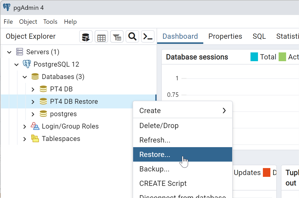Select the PT4 DB label
This screenshot has height=198, width=299.
tap(61, 89)
